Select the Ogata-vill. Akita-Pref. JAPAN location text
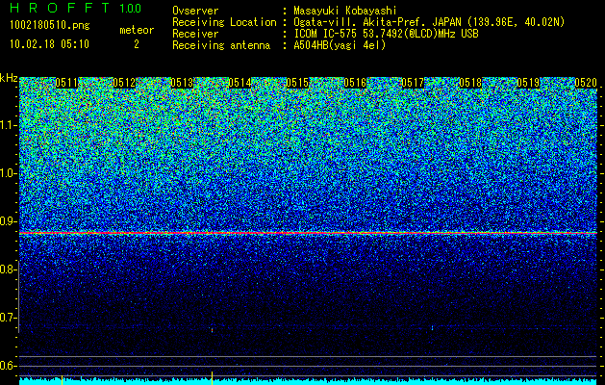The width and height of the screenshot is (605, 385). (429, 22)
